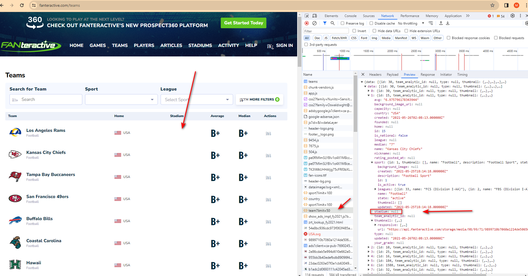Open the network search magnifier

pyautogui.click(x=332, y=23)
